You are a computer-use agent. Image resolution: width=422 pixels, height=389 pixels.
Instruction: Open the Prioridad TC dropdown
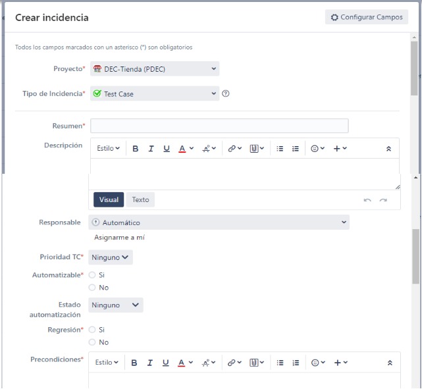click(111, 257)
